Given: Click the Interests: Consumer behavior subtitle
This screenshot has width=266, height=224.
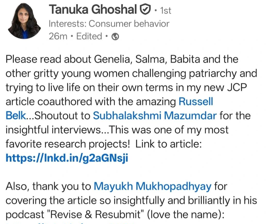Looking at the screenshot, I should point(109,24).
